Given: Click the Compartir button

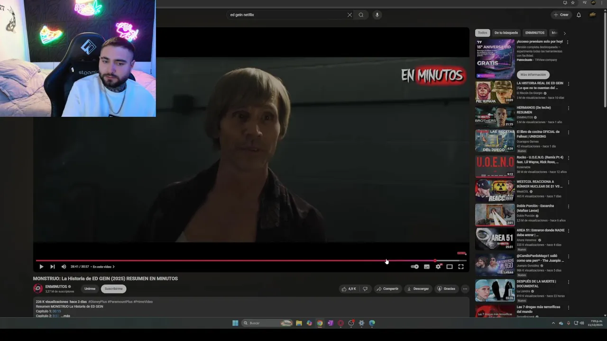Looking at the screenshot, I should click(387, 288).
